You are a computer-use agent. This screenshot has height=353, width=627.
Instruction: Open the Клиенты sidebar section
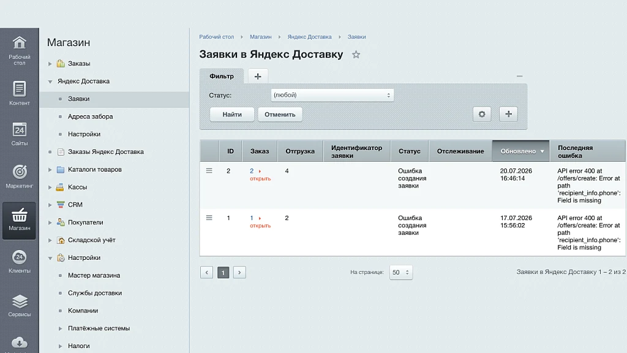(x=19, y=261)
